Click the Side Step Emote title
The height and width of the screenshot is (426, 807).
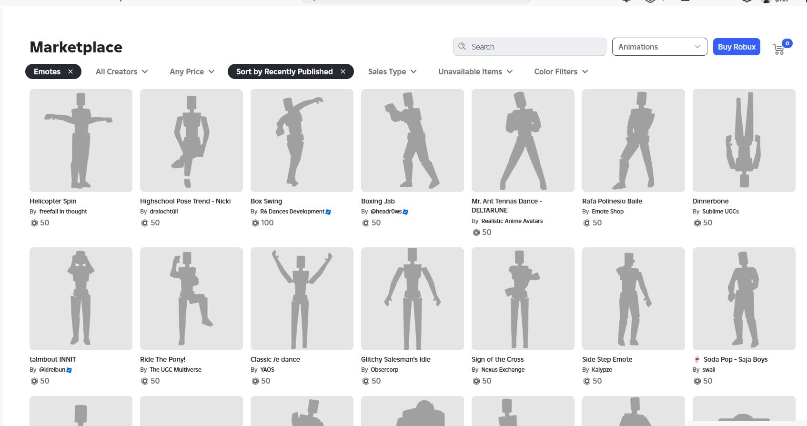pos(607,359)
